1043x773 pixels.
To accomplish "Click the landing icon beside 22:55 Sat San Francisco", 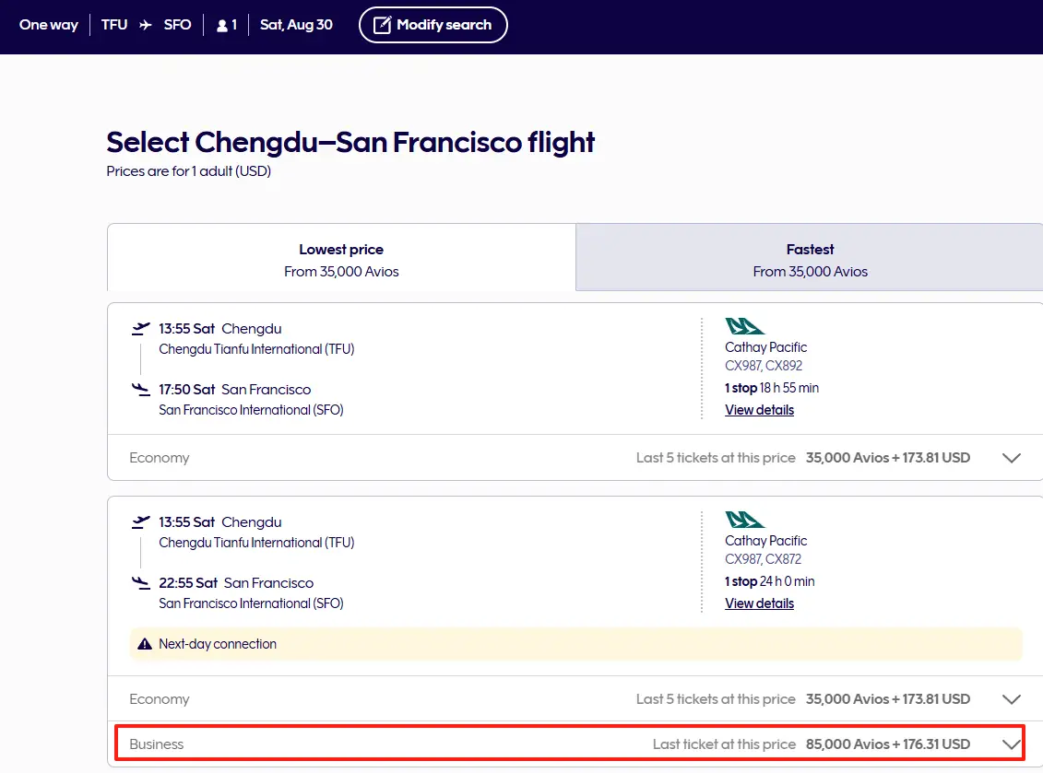I will click(140, 583).
